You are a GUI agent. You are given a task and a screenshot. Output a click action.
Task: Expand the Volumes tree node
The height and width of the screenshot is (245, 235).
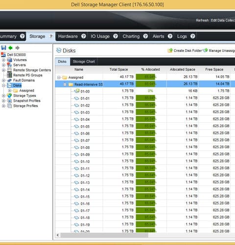[3, 60]
